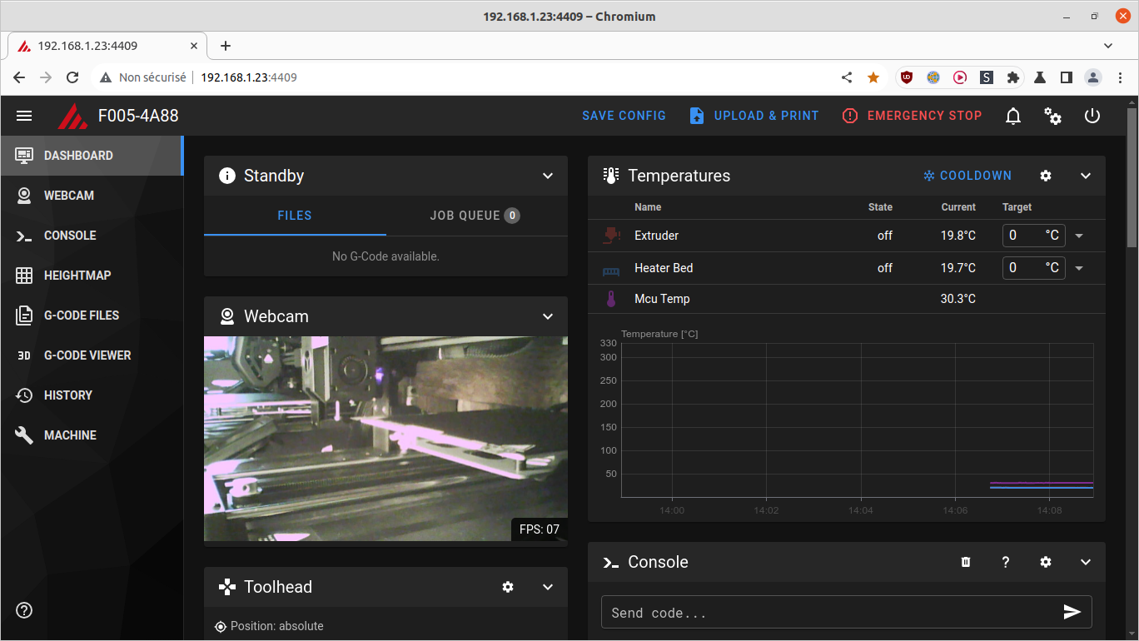The width and height of the screenshot is (1139, 641).
Task: Focus the Send code console input
Action: [833, 613]
